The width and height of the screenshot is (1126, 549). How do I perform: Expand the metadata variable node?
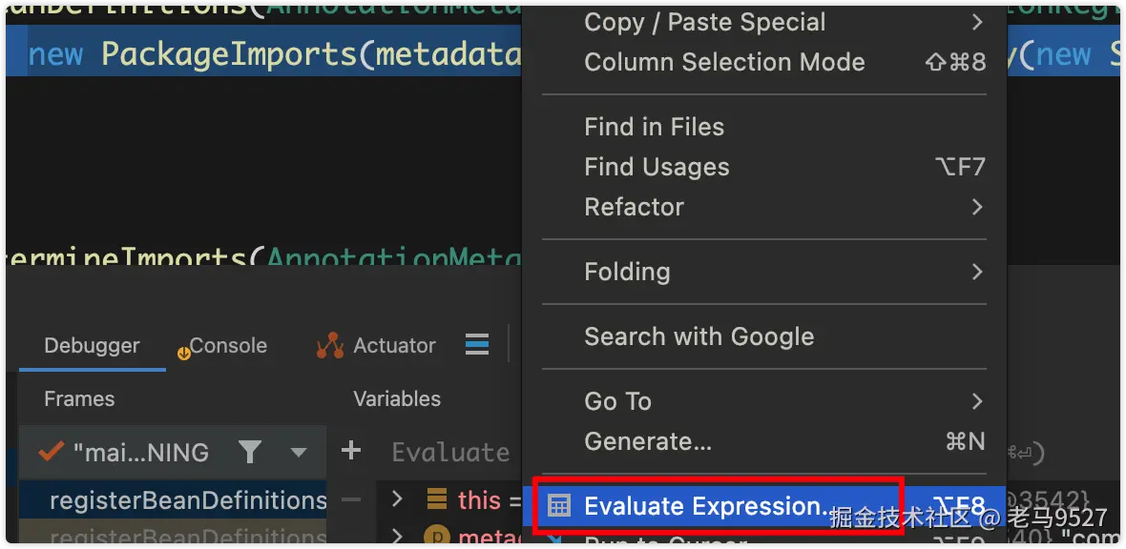tap(398, 538)
